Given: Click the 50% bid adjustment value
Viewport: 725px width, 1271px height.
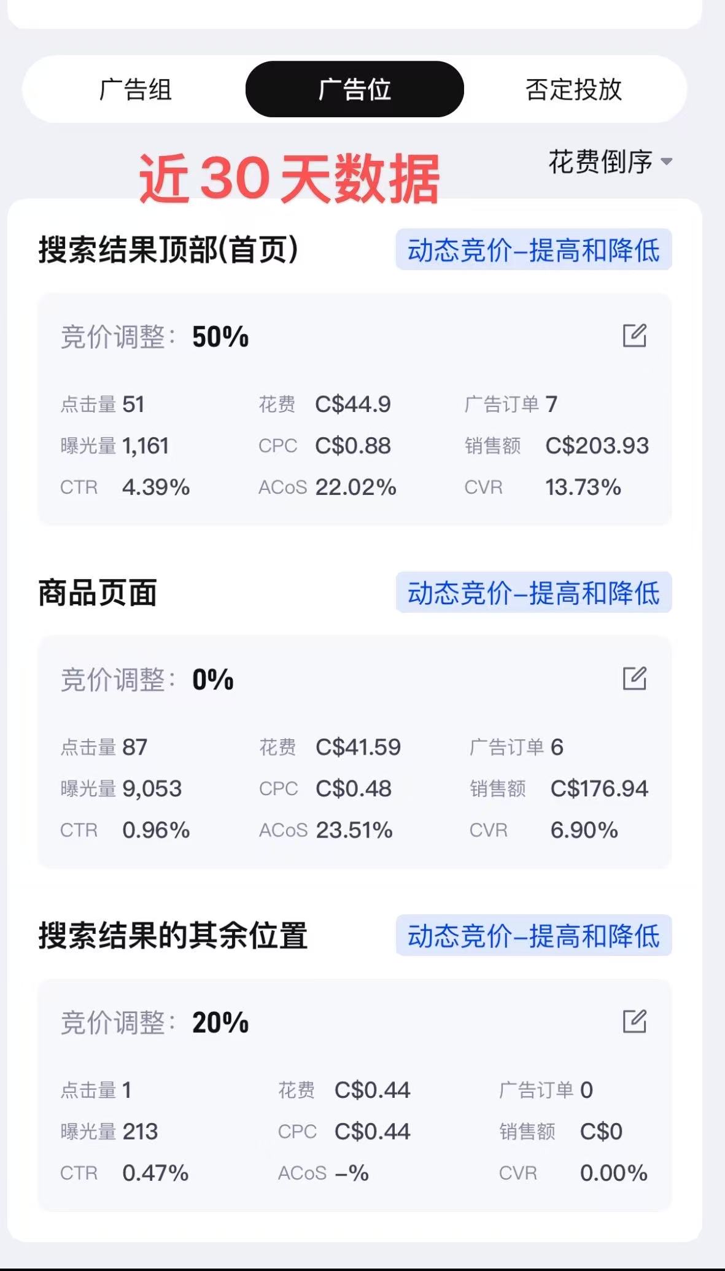Looking at the screenshot, I should coord(220,337).
